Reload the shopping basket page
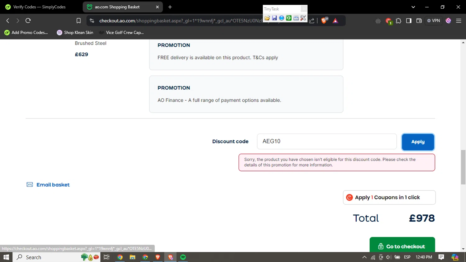The height and width of the screenshot is (262, 466). (28, 21)
